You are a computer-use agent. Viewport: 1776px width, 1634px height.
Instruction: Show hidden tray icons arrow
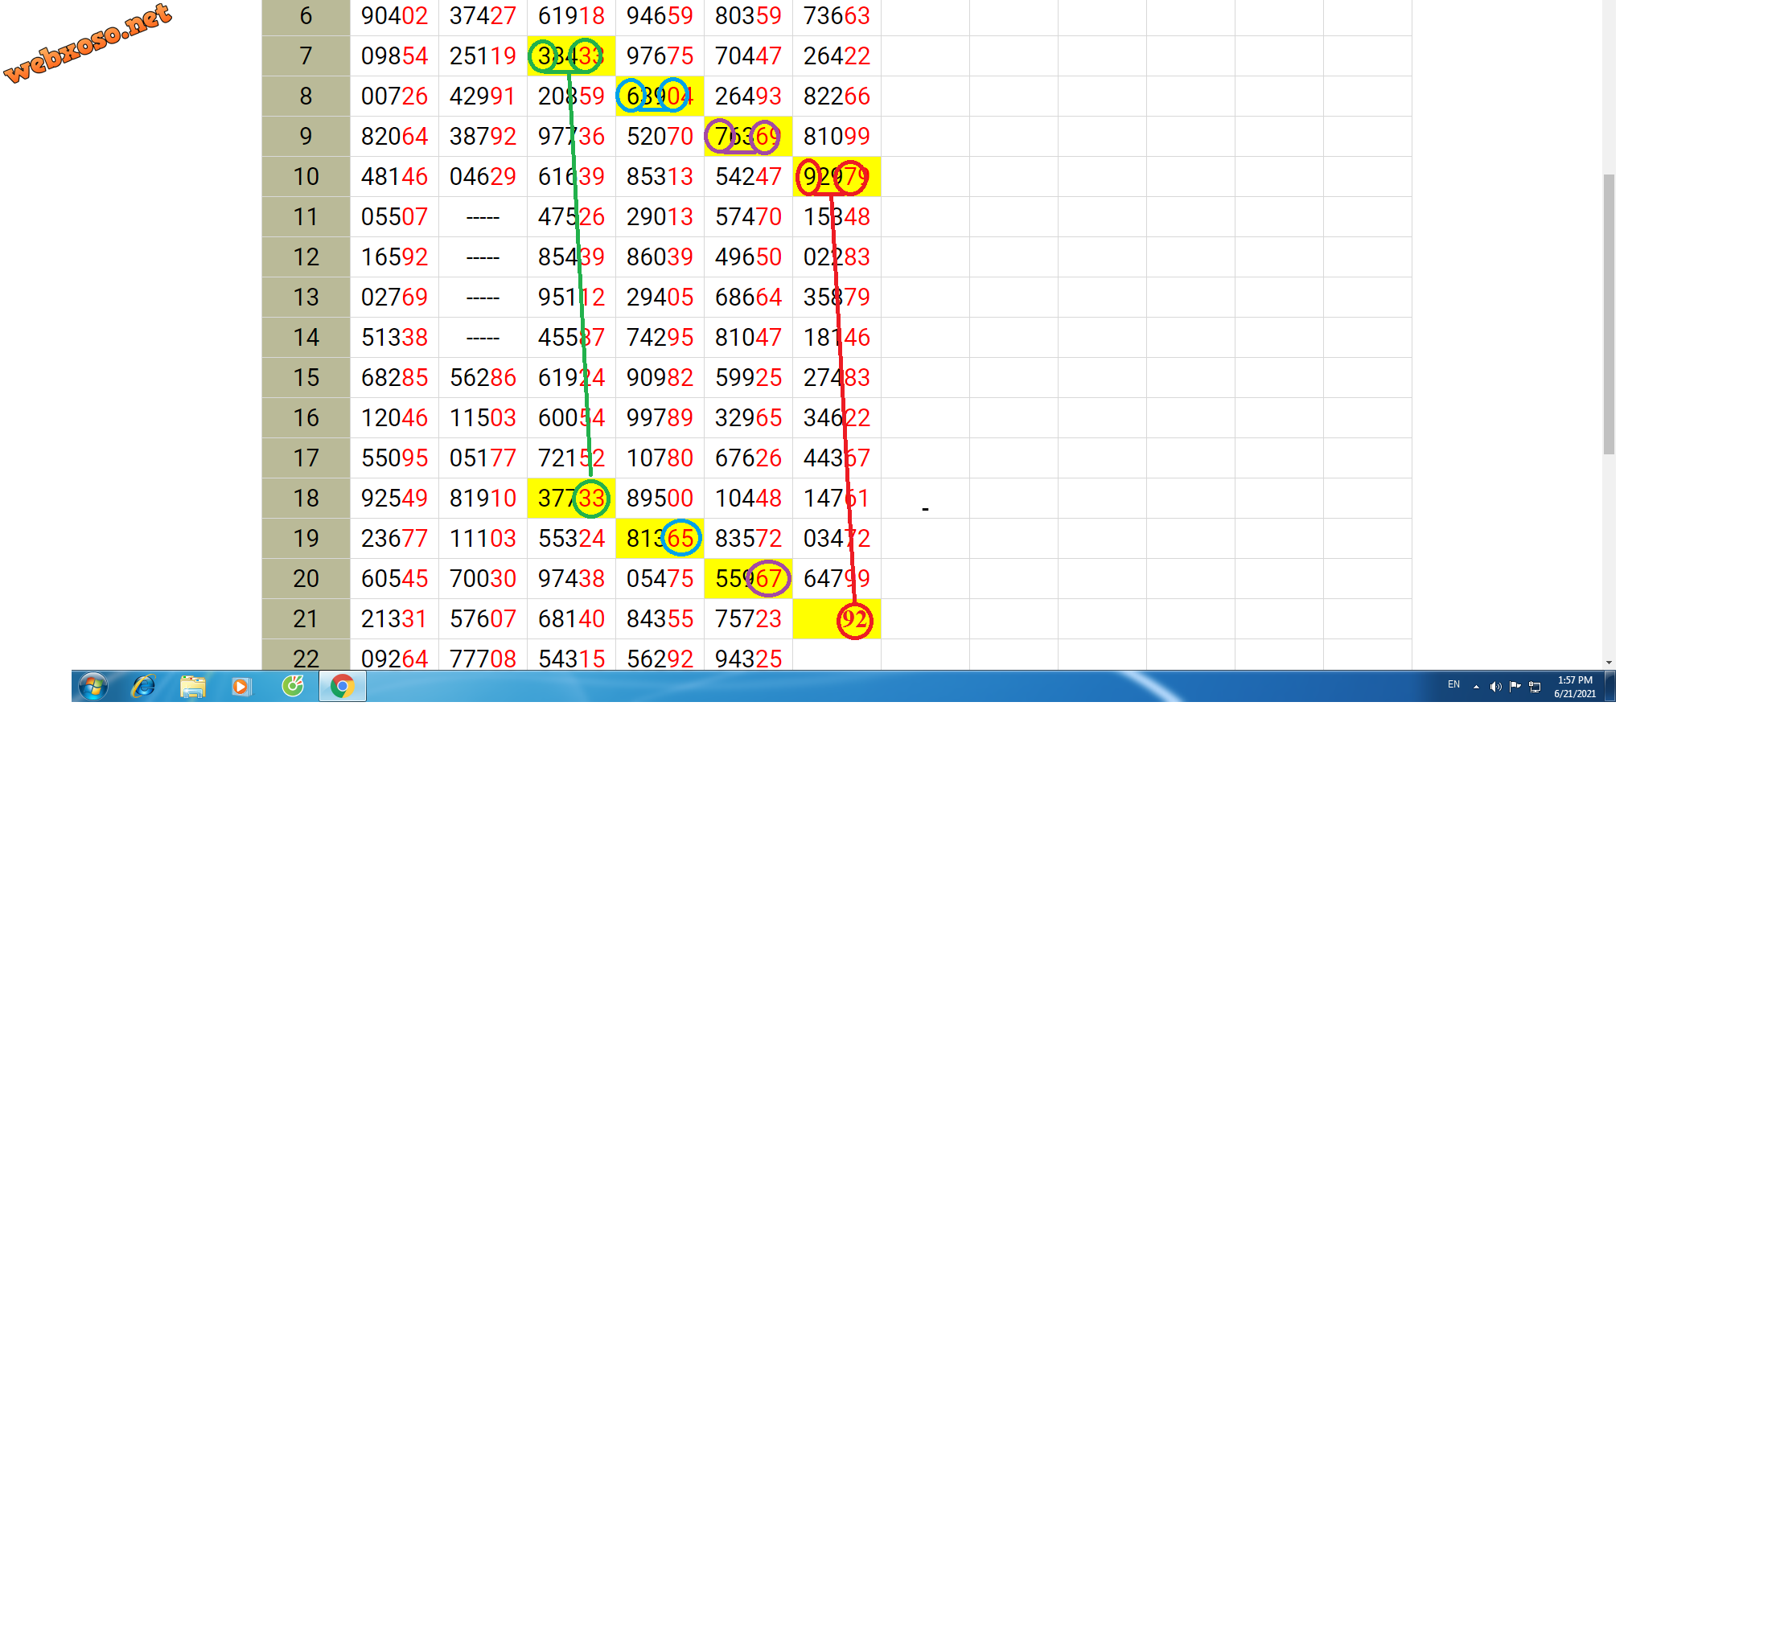(1476, 687)
